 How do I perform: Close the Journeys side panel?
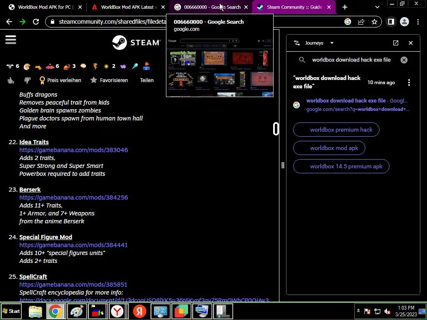[411, 43]
